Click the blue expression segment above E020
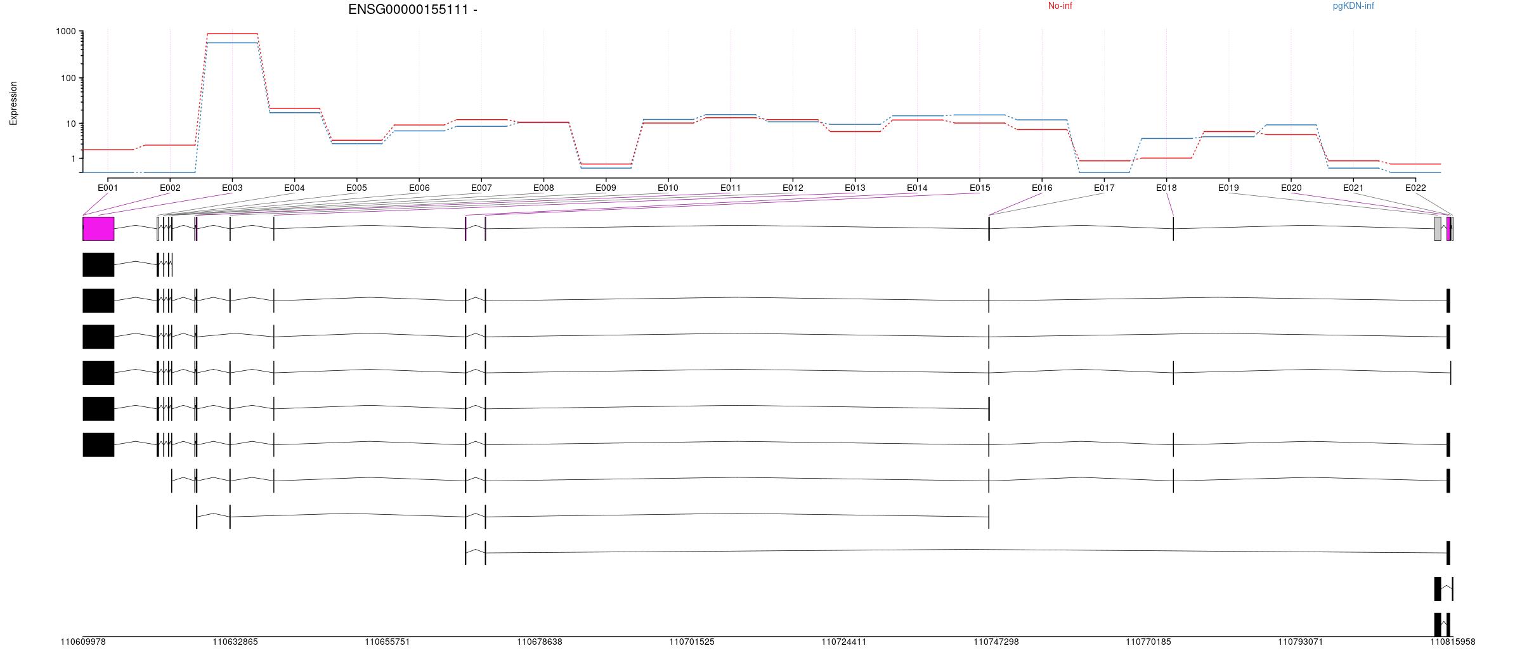Viewport: 1522px width, 653px height. 1291,125
